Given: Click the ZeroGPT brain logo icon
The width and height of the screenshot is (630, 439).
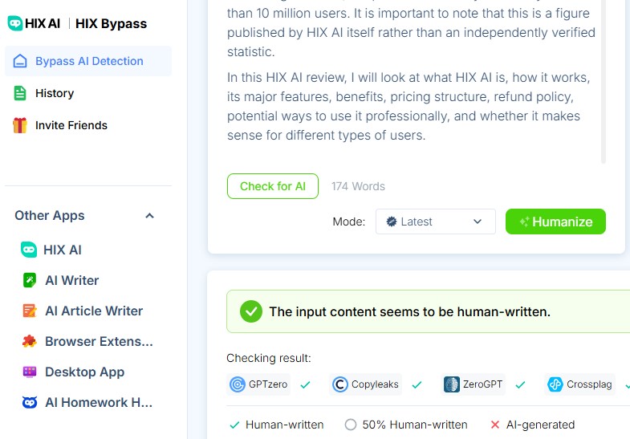Looking at the screenshot, I should pos(452,384).
